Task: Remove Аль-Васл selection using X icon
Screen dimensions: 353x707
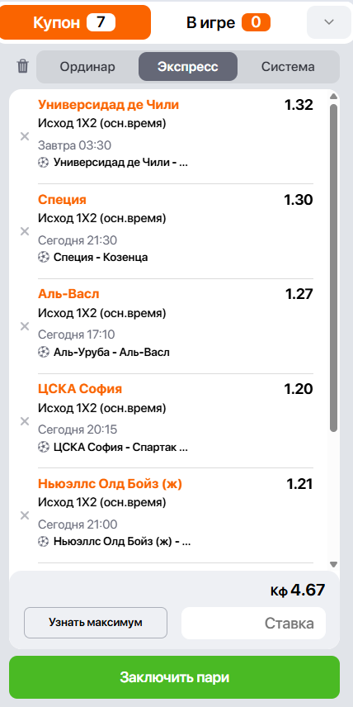Action: pyautogui.click(x=25, y=326)
